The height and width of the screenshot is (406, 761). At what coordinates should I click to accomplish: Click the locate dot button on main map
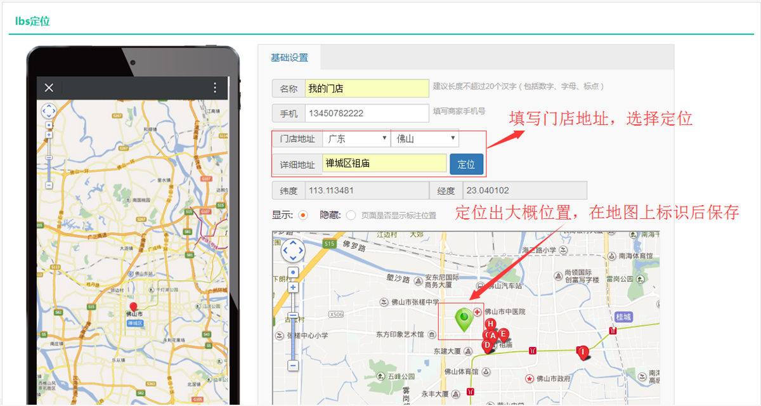click(x=293, y=273)
